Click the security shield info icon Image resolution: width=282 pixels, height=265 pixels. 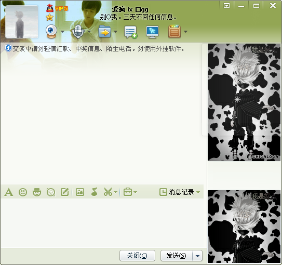(8, 48)
